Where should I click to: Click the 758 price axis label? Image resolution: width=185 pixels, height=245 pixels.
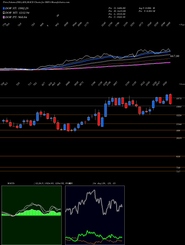coord(178,168)
